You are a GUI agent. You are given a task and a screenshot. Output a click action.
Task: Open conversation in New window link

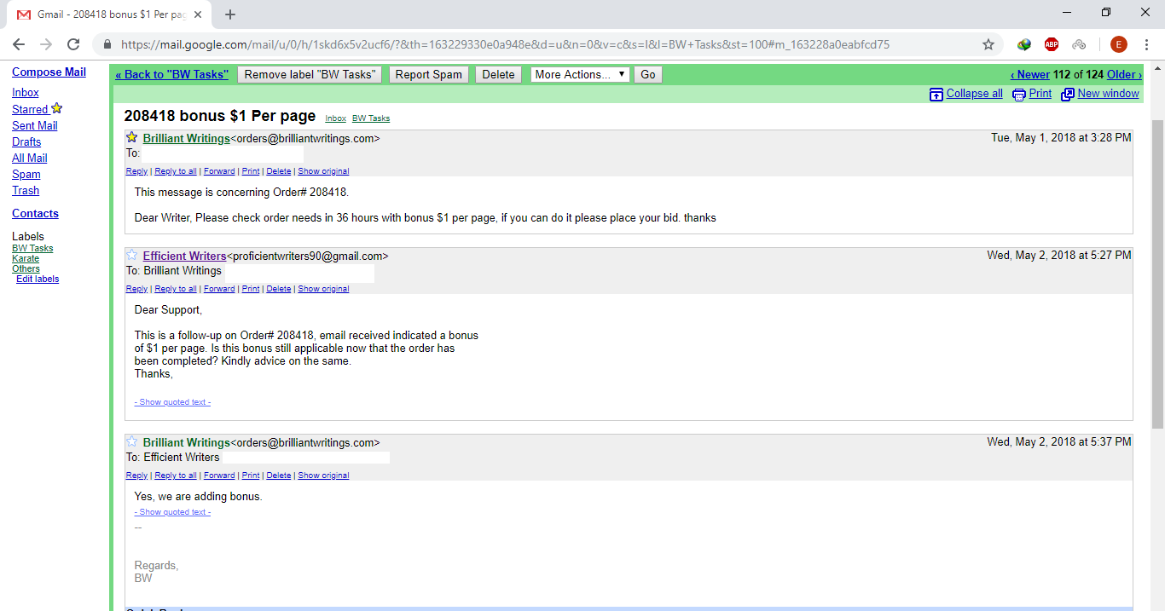(x=1109, y=94)
